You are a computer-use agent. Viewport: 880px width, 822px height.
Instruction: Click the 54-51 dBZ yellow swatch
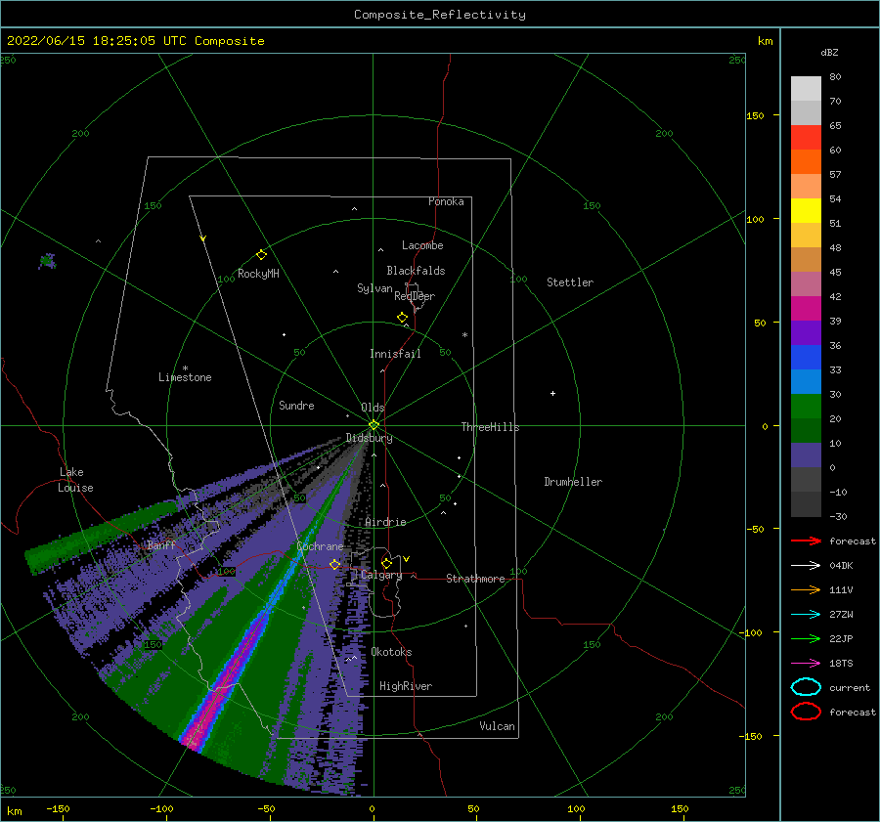[806, 211]
